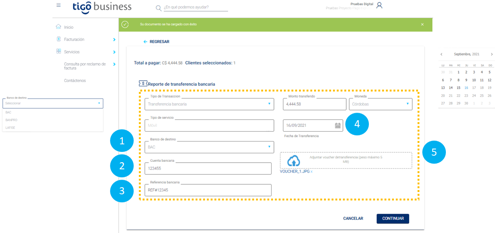Select day 10 in the calendar
This screenshot has height=233, width=495.
pyautogui.click(x=474, y=80)
